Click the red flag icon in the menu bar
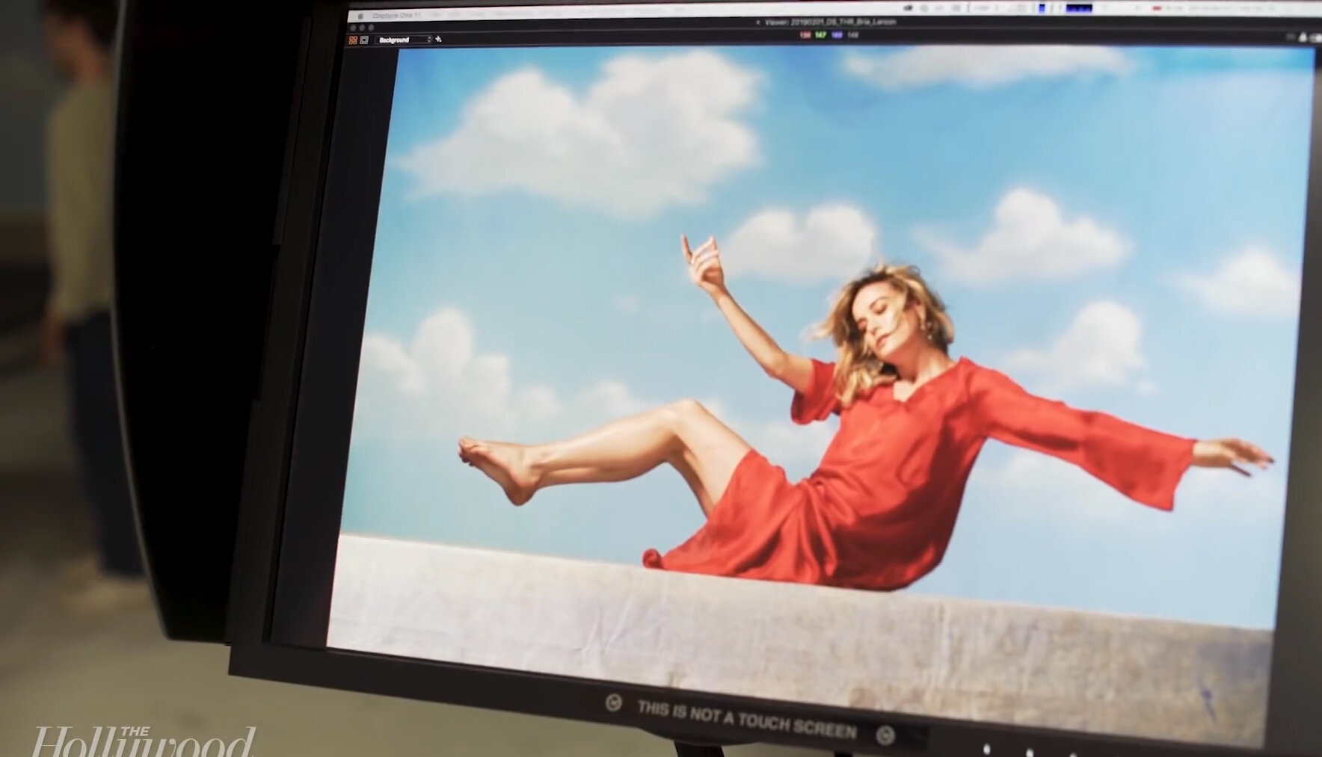 pyautogui.click(x=1157, y=8)
